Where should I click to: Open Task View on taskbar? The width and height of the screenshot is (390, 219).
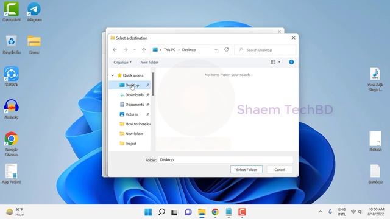pyautogui.click(x=174, y=212)
